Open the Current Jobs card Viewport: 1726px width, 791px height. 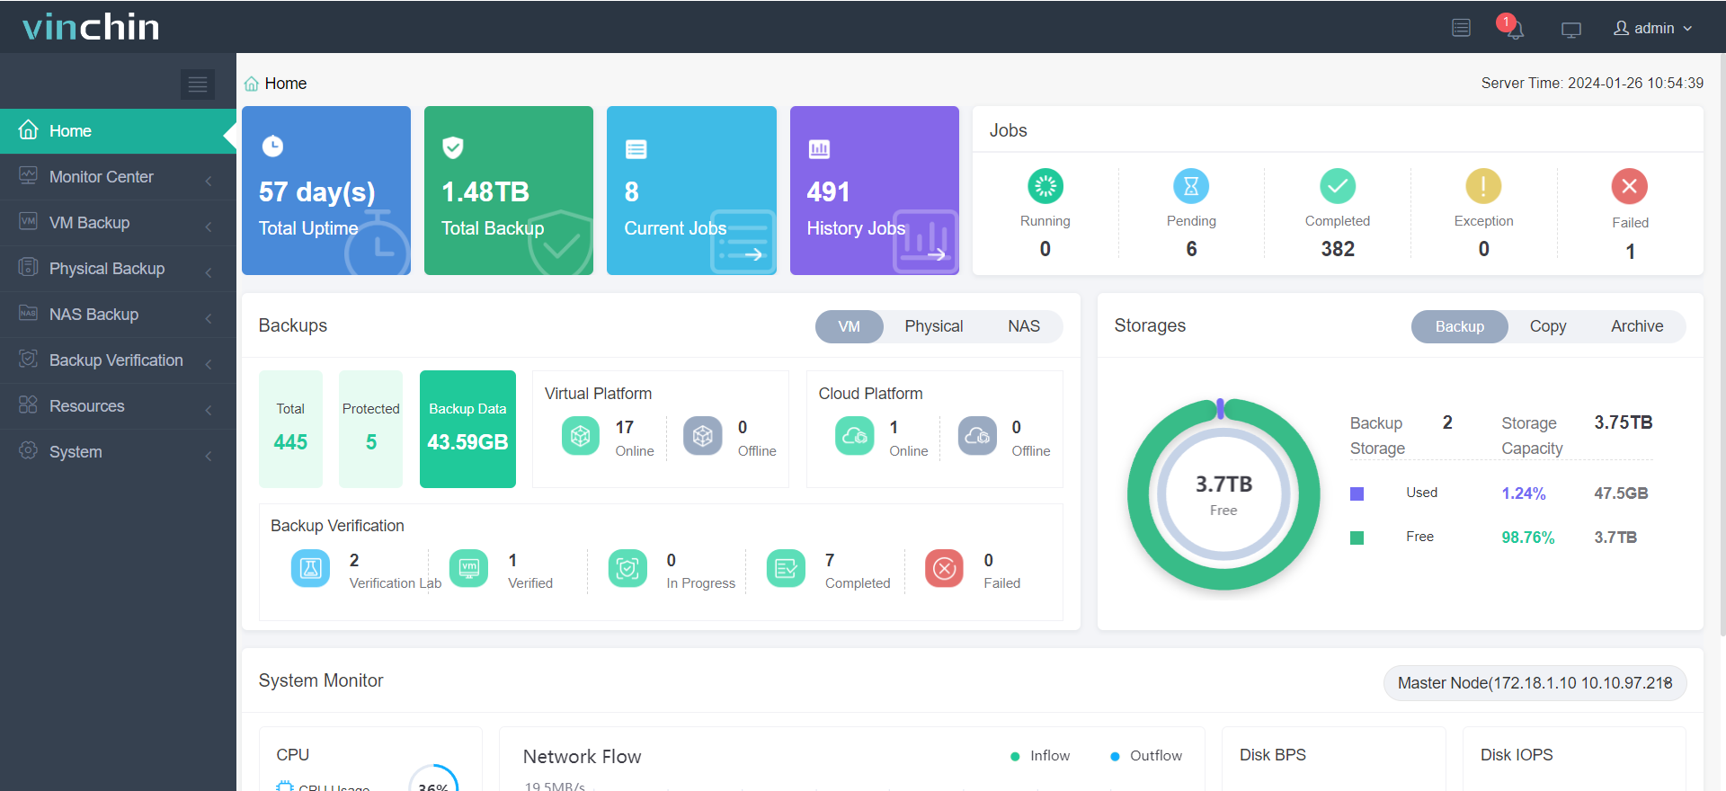point(691,191)
